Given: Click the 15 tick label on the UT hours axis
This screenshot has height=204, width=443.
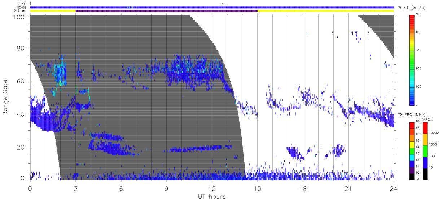Looking at the screenshot, I should click(258, 188).
